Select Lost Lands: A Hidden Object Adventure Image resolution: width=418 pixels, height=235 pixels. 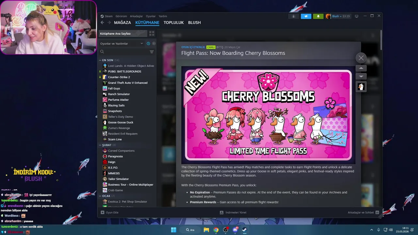pos(128,66)
